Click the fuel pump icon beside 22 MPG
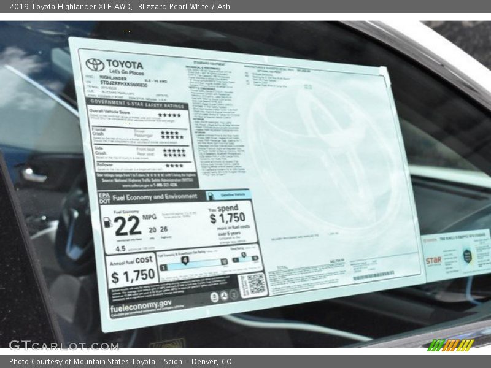Image resolution: width=491 pixels, height=368 pixels. (107, 222)
